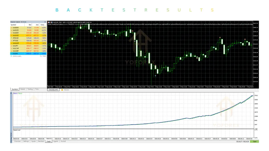The width and height of the screenshot is (269, 151).
Task: Click the XPDUSD up-arrow icon
Action: point(11,38)
